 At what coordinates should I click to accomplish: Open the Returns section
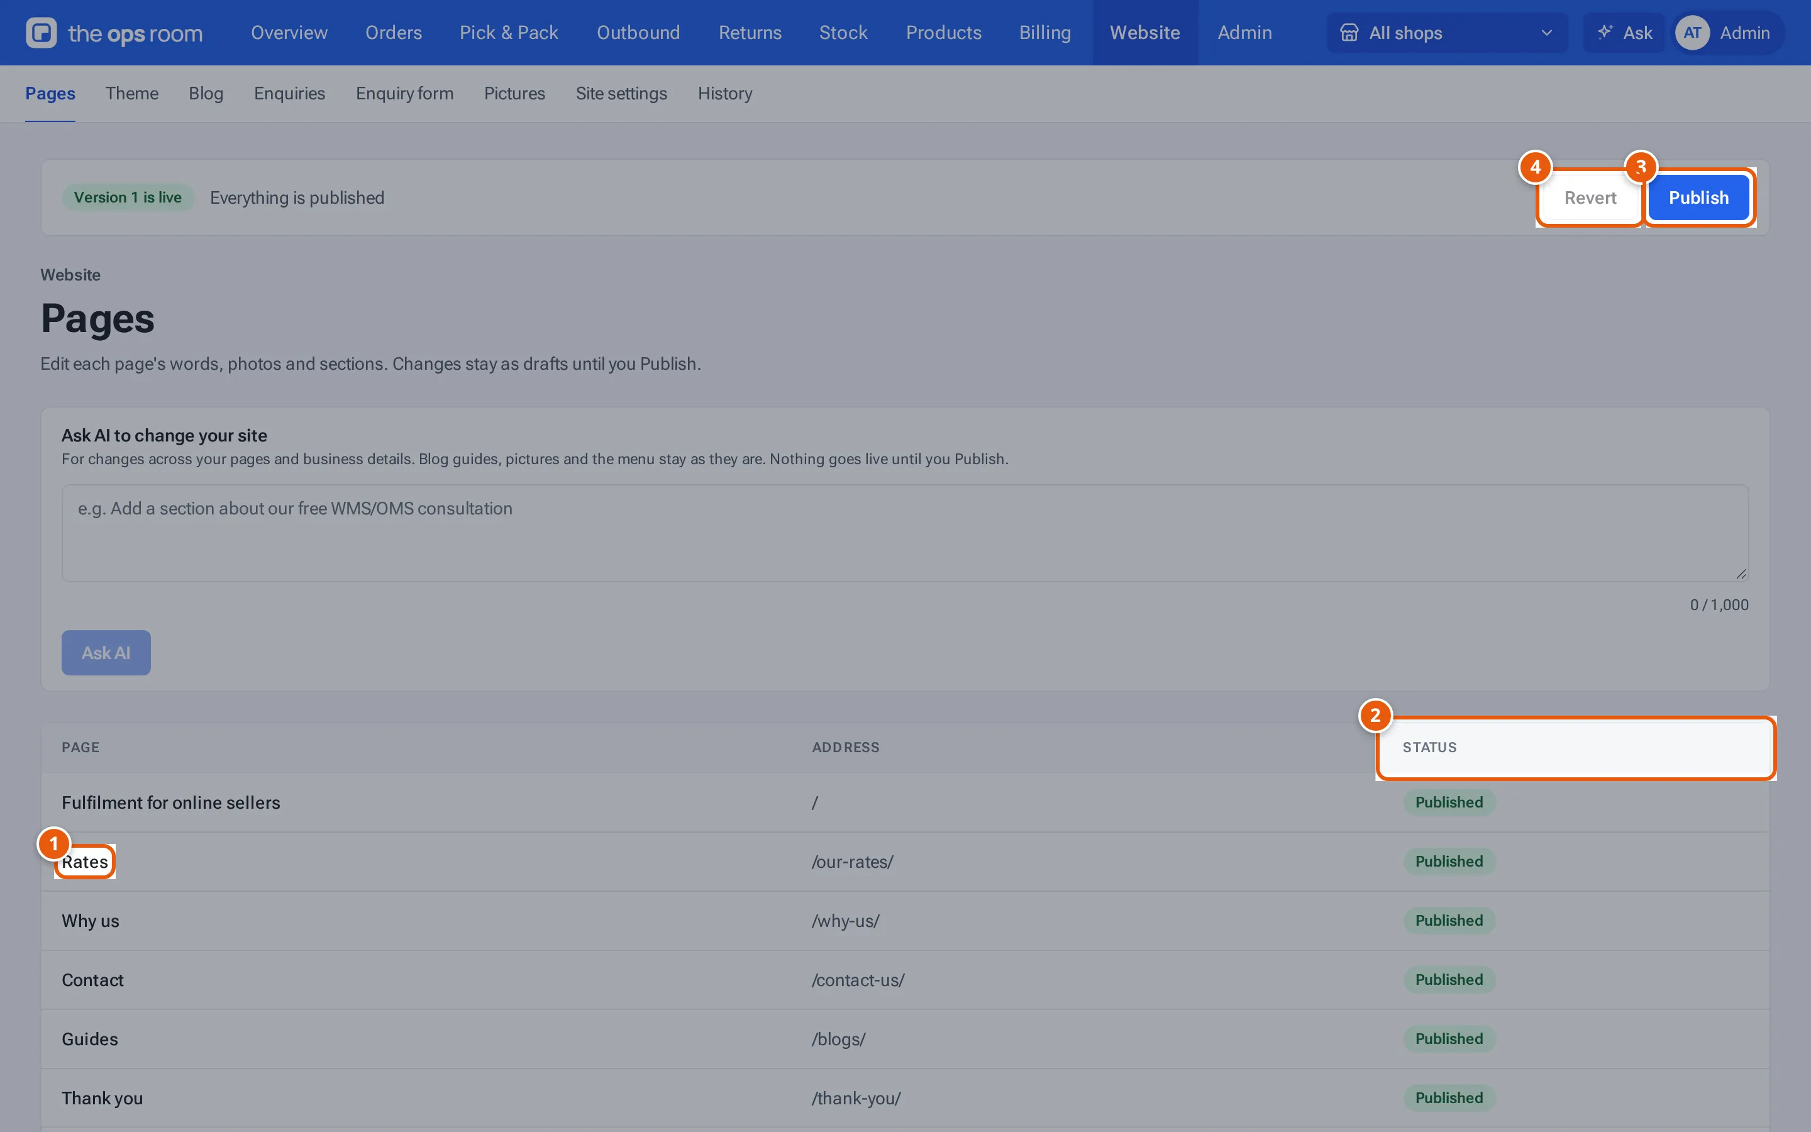(x=750, y=33)
